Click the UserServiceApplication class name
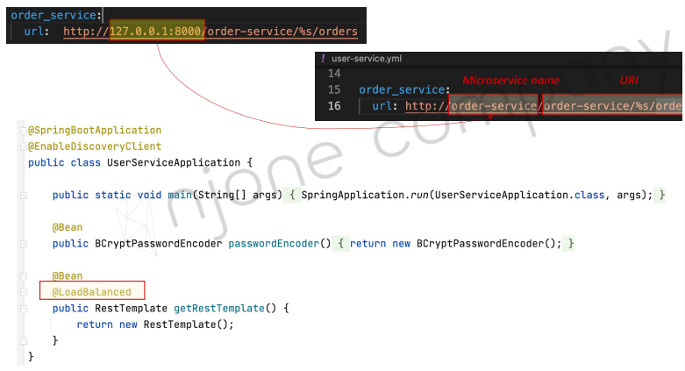The height and width of the screenshot is (371, 685). click(174, 162)
